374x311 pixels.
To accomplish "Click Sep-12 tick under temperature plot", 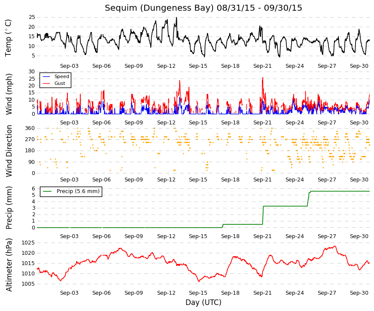I will click(166, 66).
